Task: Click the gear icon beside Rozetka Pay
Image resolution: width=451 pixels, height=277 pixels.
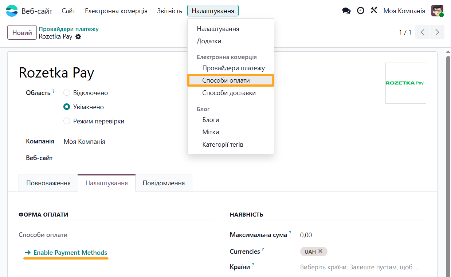Action: pyautogui.click(x=78, y=37)
